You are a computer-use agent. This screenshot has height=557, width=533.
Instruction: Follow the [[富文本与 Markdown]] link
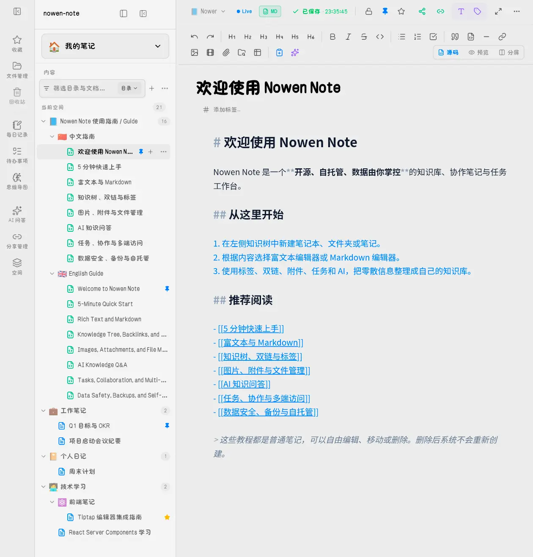(261, 343)
